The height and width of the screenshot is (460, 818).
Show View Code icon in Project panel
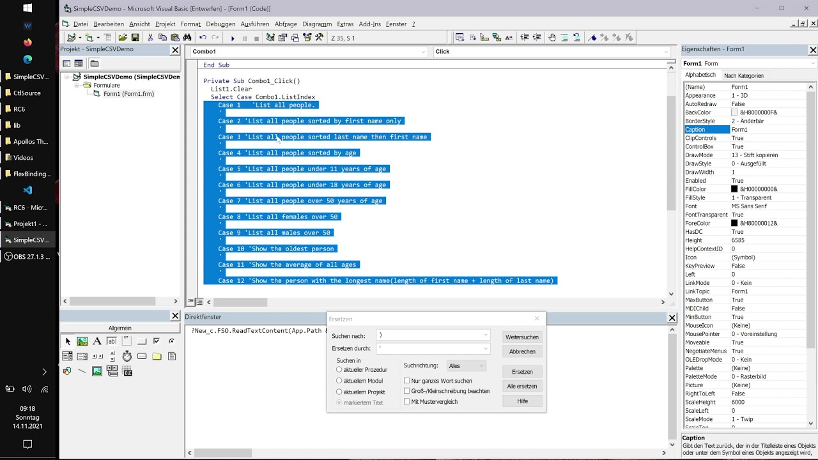tap(66, 63)
